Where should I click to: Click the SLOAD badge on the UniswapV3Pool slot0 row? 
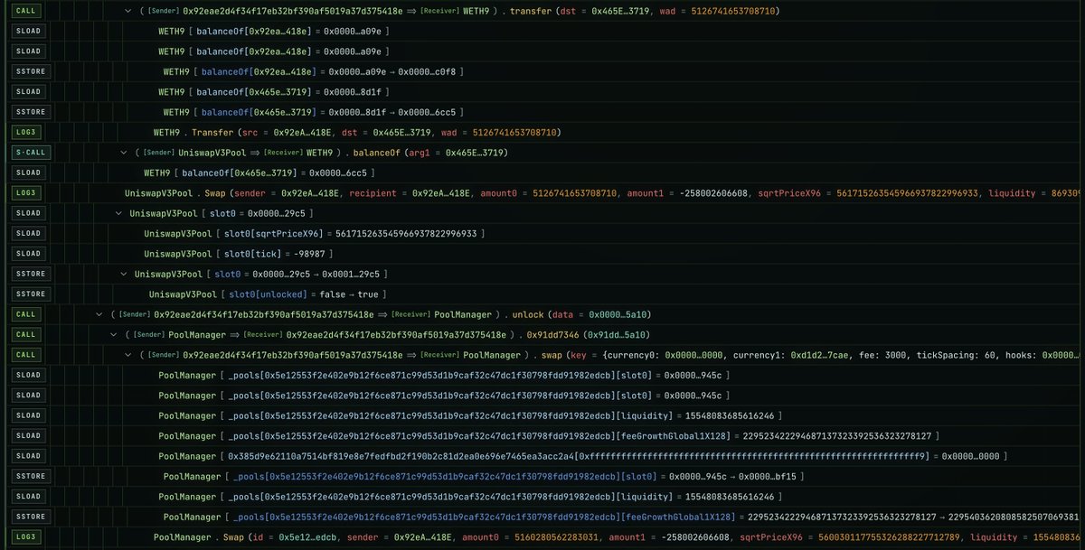27,212
